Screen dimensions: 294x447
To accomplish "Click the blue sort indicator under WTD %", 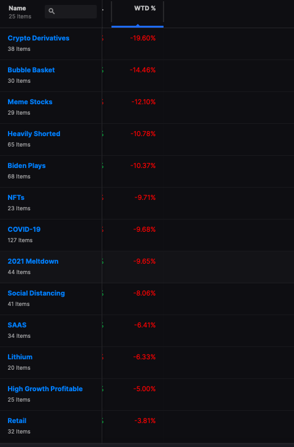I will tap(137, 26).
